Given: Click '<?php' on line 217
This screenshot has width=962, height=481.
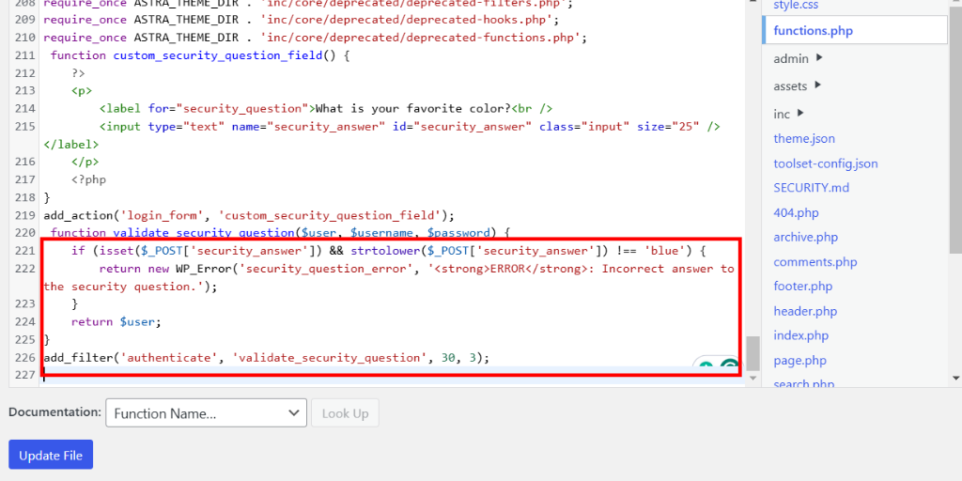Looking at the screenshot, I should 88,179.
